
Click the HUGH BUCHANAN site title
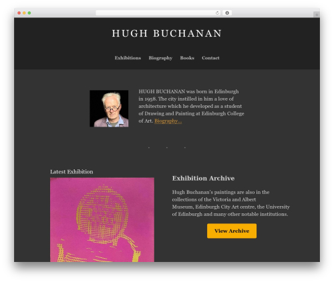coord(167,33)
